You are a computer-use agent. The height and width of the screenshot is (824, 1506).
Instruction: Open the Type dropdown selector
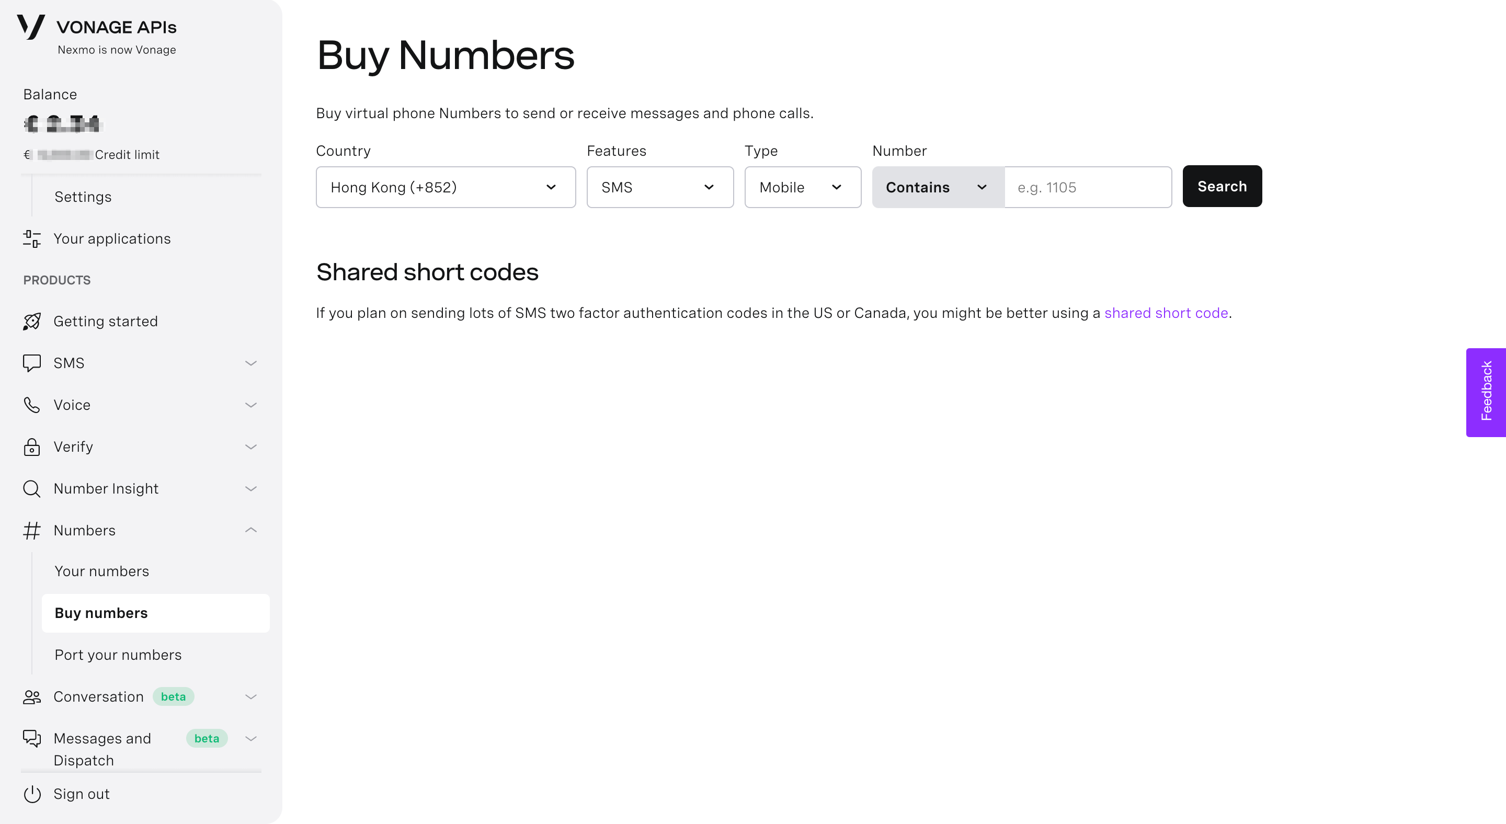[x=802, y=186]
